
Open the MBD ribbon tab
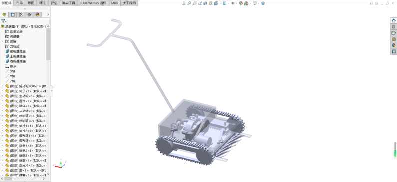point(114,3)
